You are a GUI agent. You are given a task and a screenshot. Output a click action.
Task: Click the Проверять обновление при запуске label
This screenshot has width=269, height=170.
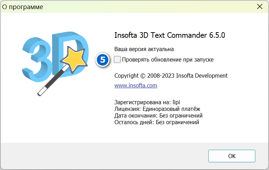pyautogui.click(x=167, y=60)
